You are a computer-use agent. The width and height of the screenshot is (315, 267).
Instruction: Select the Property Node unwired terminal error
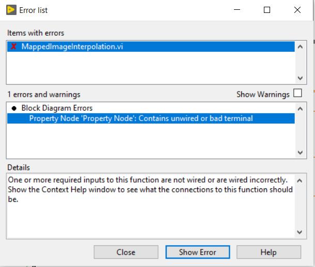coord(140,118)
